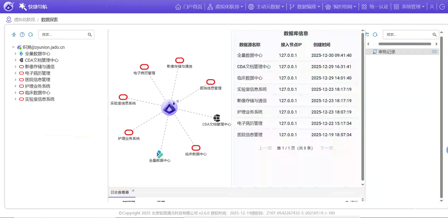Open the help question mark icon
The width and height of the screenshot is (448, 218).
(22, 34)
